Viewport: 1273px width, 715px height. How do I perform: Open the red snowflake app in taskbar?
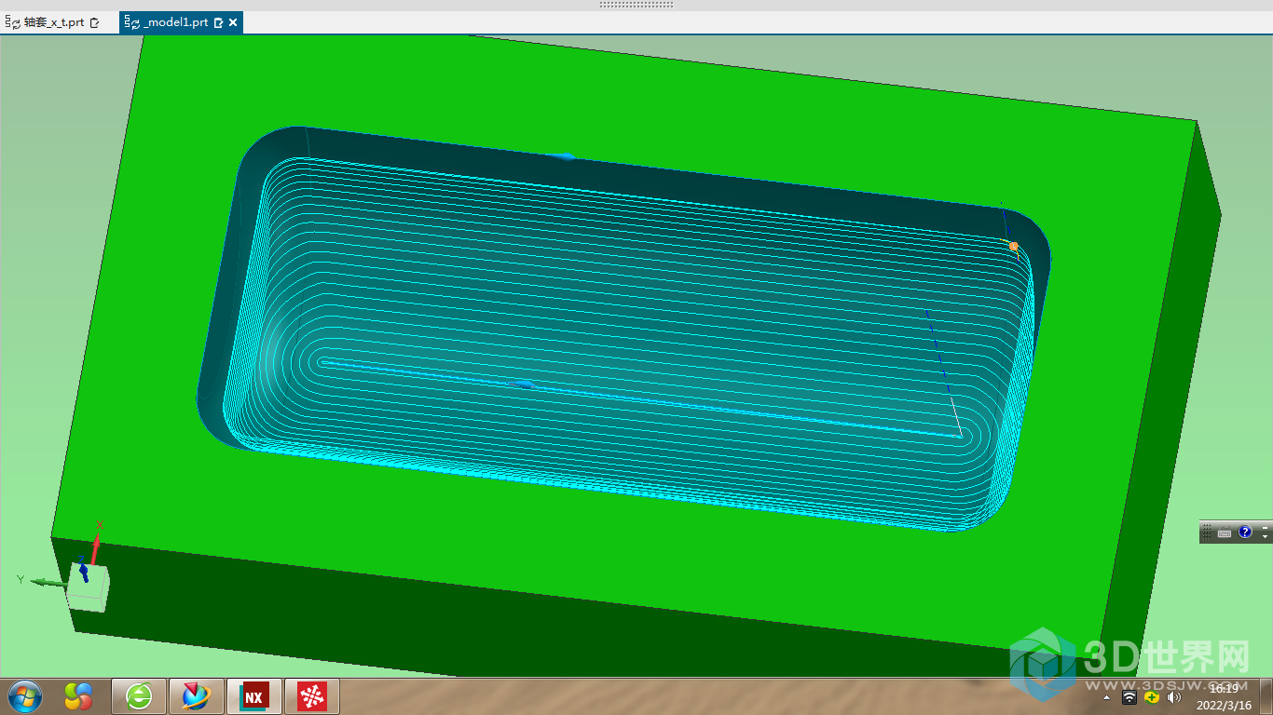click(x=312, y=696)
